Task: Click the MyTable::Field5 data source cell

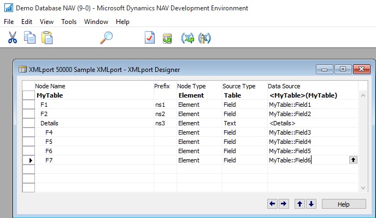Action: click(x=313, y=151)
